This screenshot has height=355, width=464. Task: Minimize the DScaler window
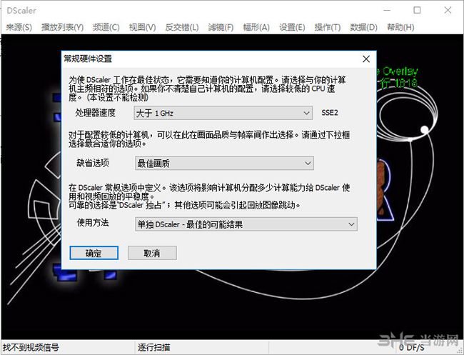pos(387,11)
